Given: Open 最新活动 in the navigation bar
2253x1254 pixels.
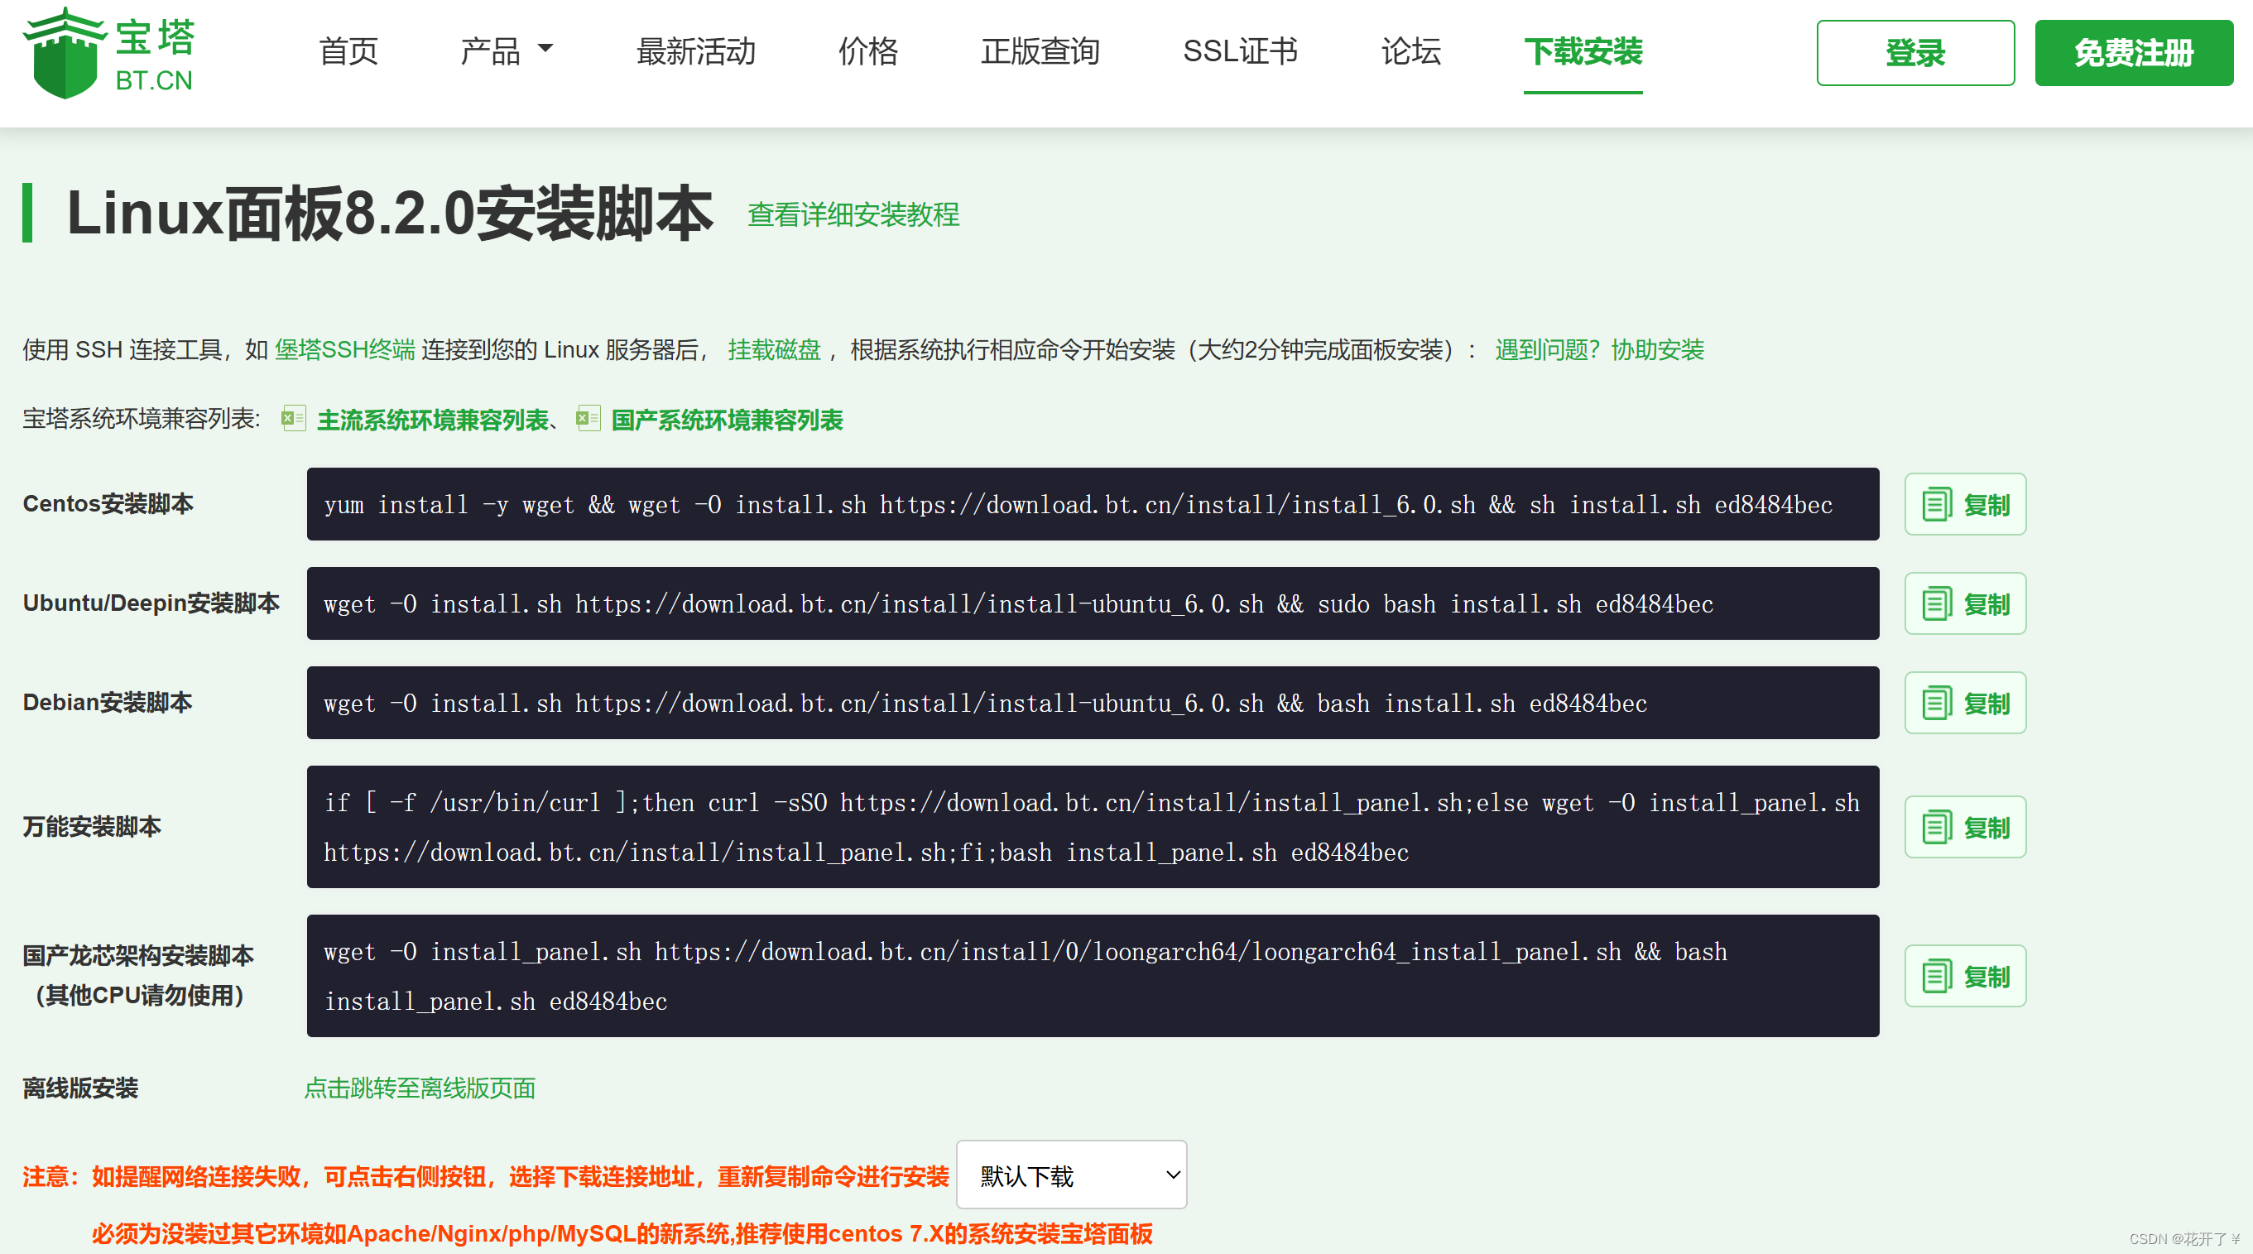Looking at the screenshot, I should click(x=695, y=50).
